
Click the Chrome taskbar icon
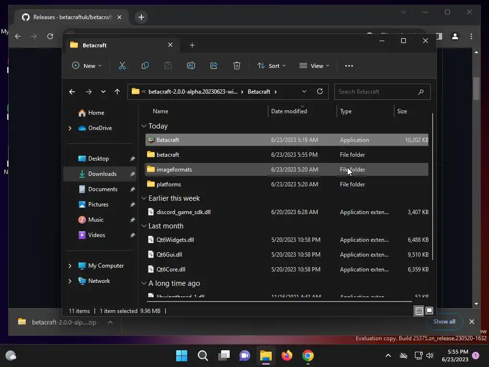[x=308, y=356]
